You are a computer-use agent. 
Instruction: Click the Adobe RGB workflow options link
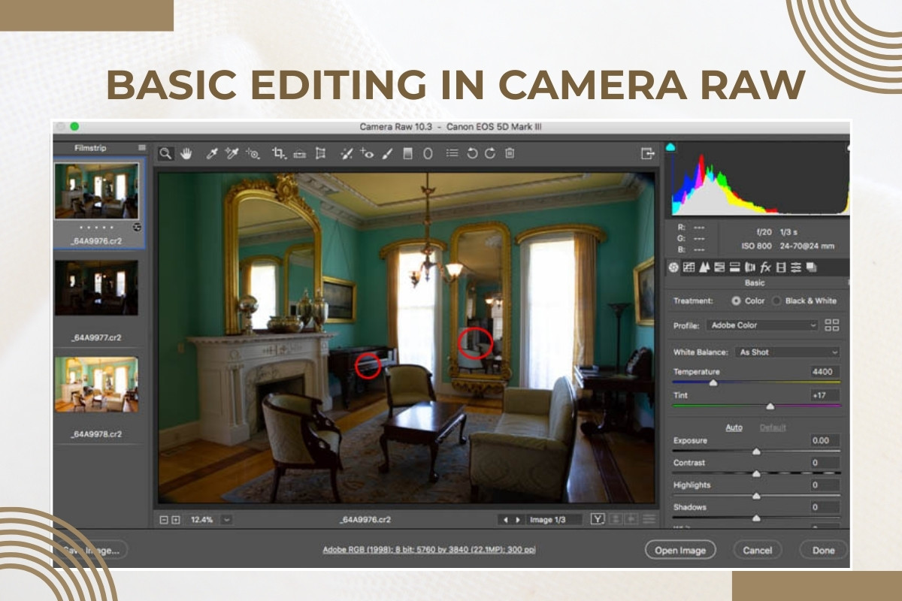[429, 550]
